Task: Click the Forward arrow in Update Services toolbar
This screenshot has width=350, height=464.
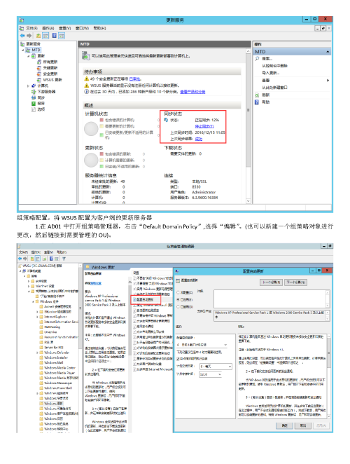Action: (29, 36)
